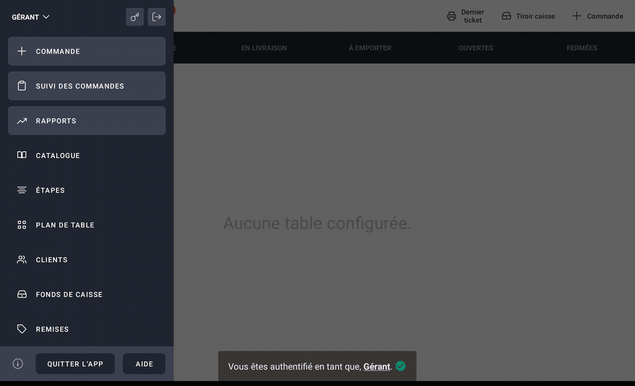The height and width of the screenshot is (386, 635).
Task: Click the Tiroir caisse drawer icon
Action: click(506, 16)
